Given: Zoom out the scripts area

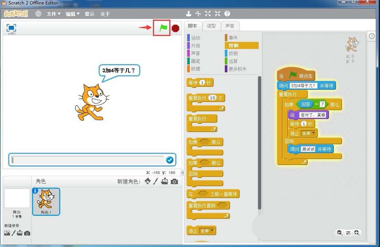Looking at the screenshot, I should click(339, 233).
